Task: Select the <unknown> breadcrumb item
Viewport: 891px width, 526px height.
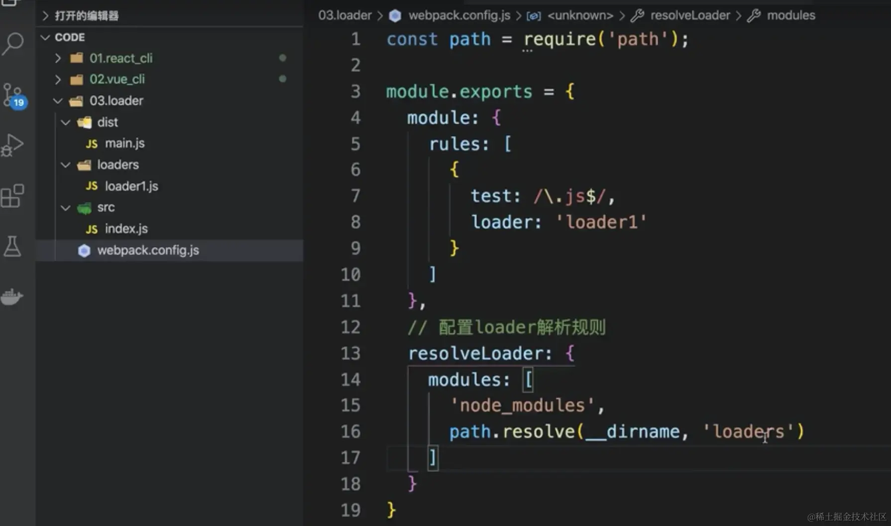Action: (x=580, y=15)
